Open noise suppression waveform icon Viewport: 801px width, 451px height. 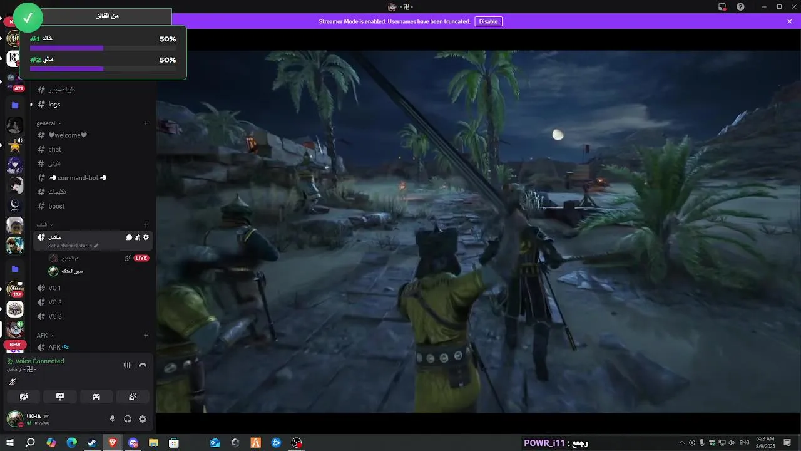click(128, 365)
